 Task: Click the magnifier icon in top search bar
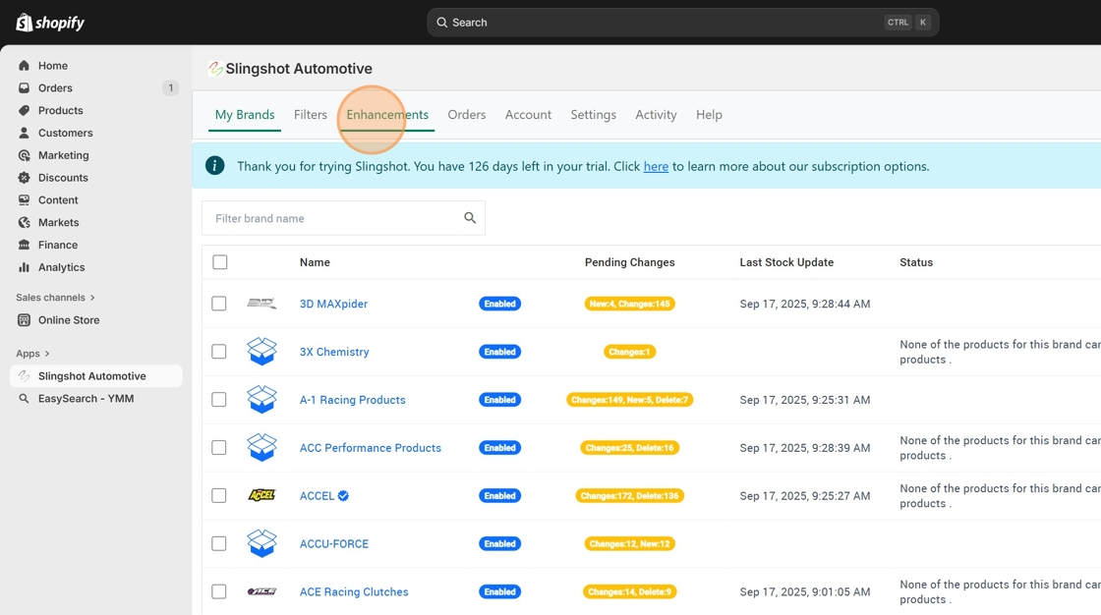pyautogui.click(x=441, y=23)
